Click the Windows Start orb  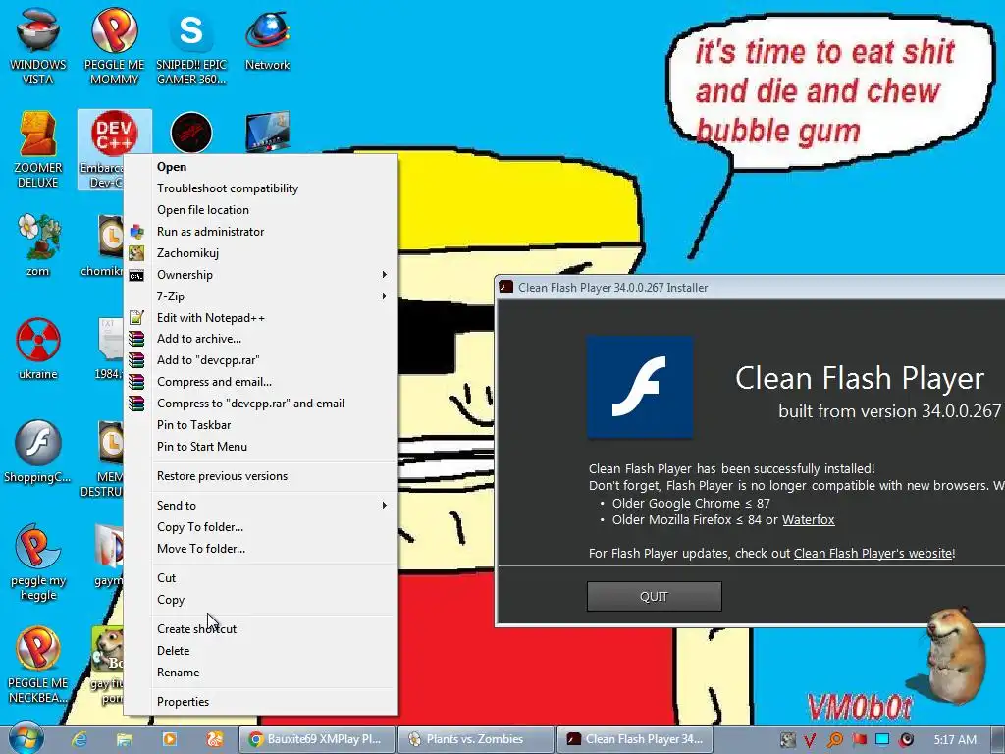pos(26,739)
